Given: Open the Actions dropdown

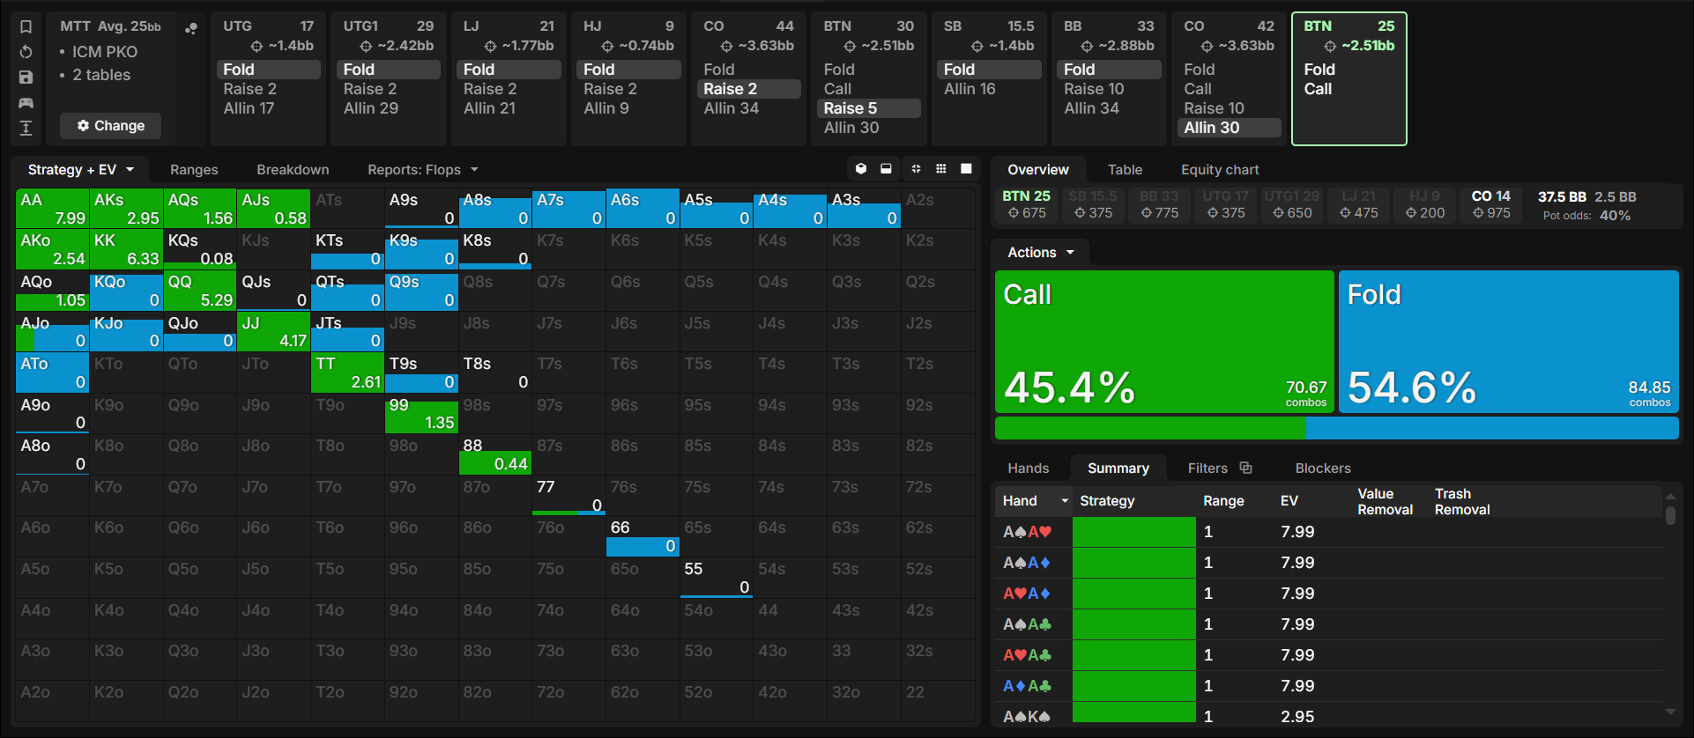Looking at the screenshot, I should tap(1041, 253).
